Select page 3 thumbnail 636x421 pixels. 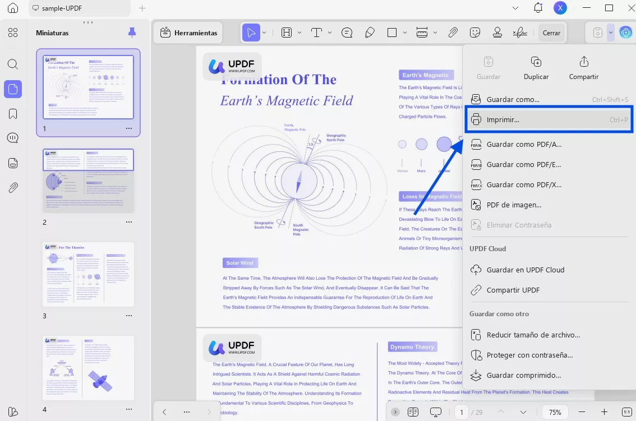[89, 274]
